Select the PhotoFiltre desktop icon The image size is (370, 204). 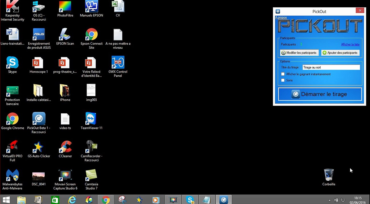(x=65, y=9)
